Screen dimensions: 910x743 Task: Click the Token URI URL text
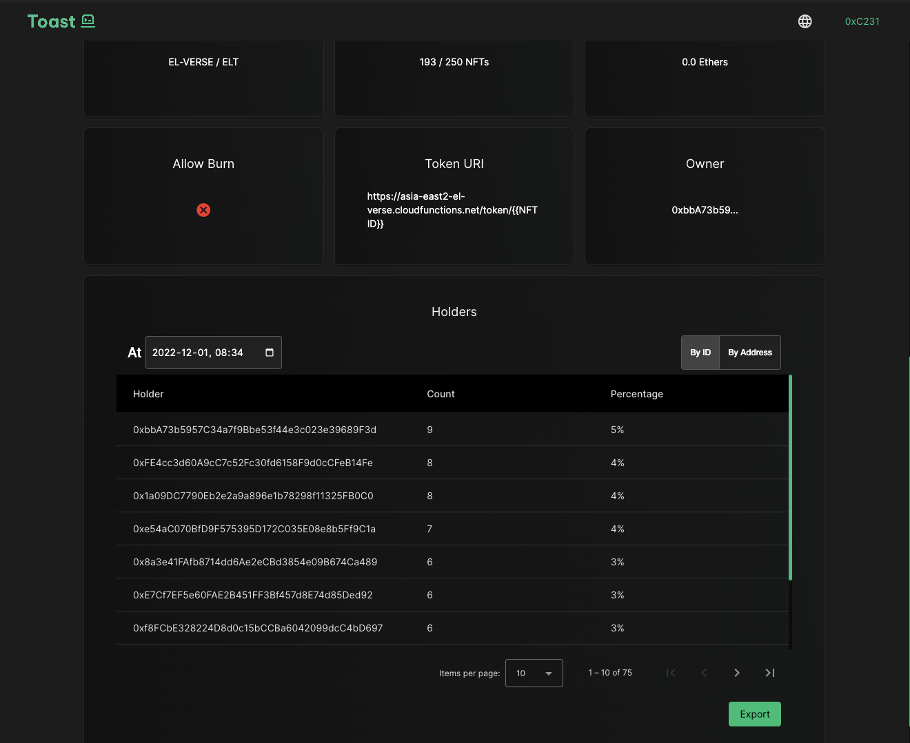(452, 210)
